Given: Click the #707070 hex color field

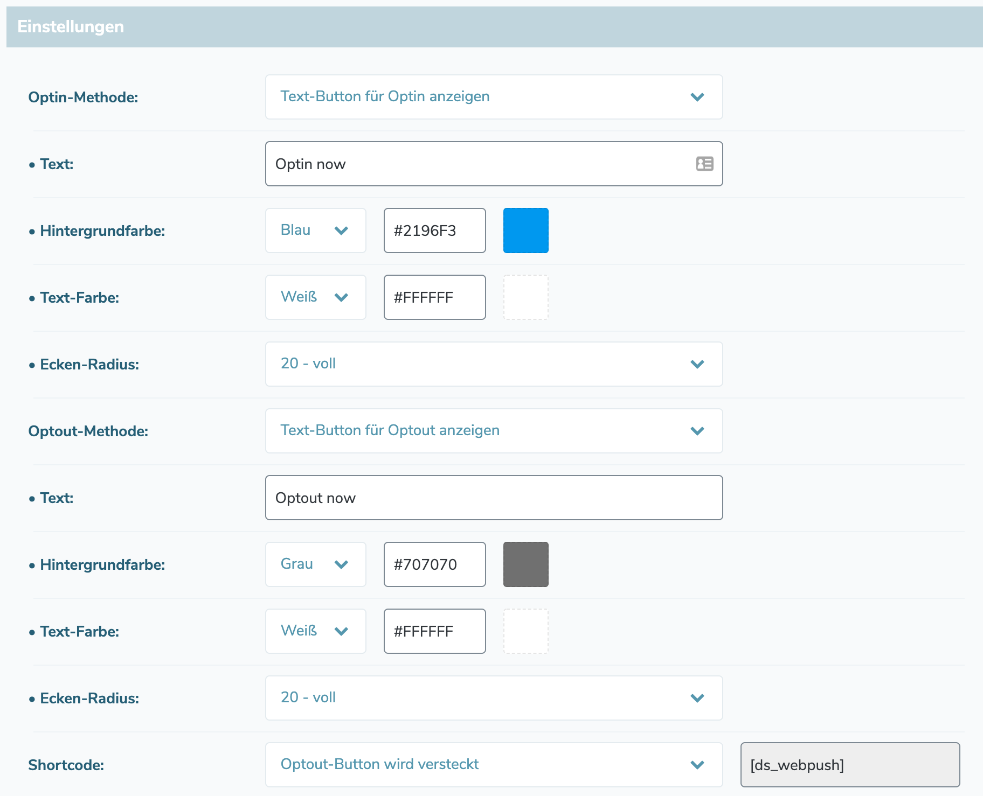Looking at the screenshot, I should pyautogui.click(x=434, y=564).
